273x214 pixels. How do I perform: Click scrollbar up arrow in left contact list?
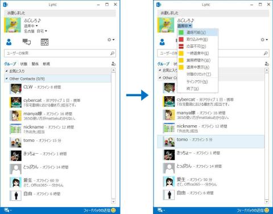pos(113,70)
